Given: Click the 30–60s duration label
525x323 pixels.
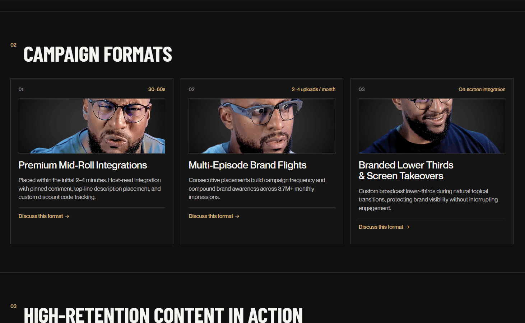Looking at the screenshot, I should tap(157, 89).
